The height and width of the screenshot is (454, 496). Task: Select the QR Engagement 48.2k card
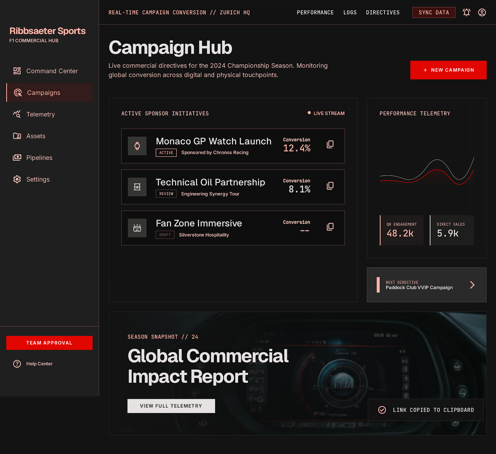(x=401, y=230)
